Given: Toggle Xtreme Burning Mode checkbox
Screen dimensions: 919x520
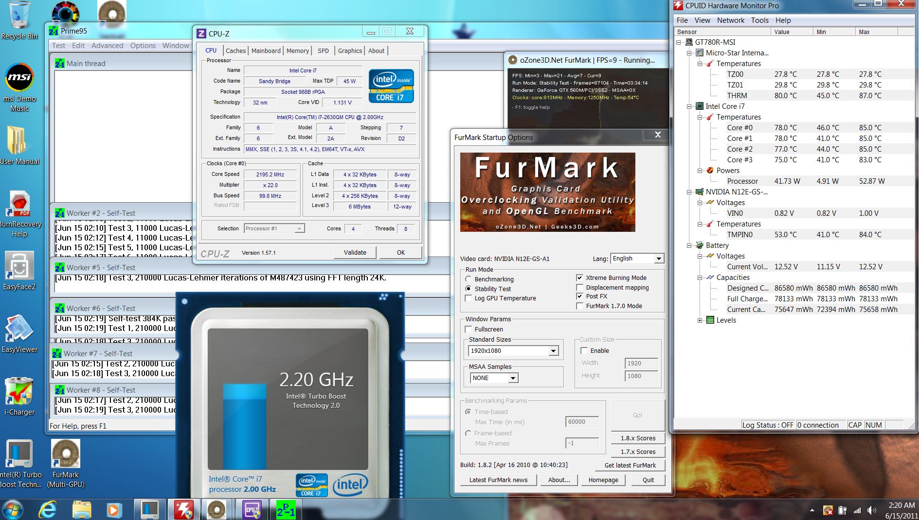Looking at the screenshot, I should pyautogui.click(x=579, y=278).
